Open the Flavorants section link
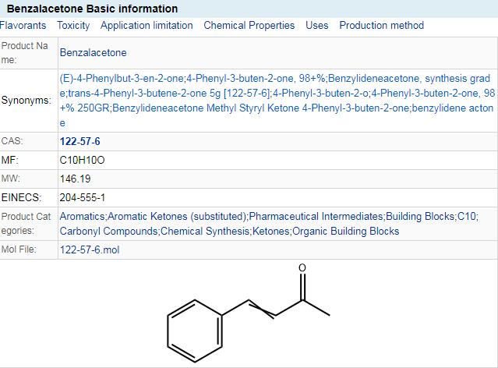 pos(23,25)
